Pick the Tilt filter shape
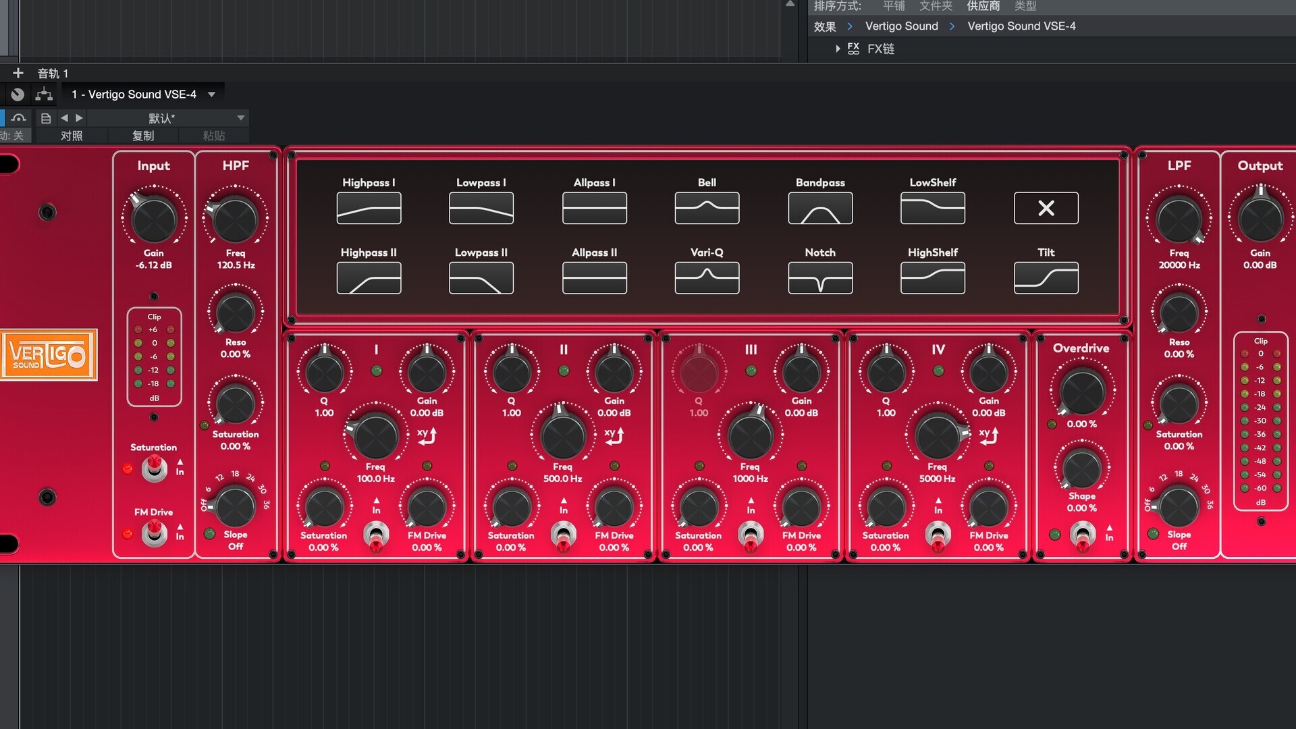This screenshot has width=1296, height=729. coord(1046,278)
